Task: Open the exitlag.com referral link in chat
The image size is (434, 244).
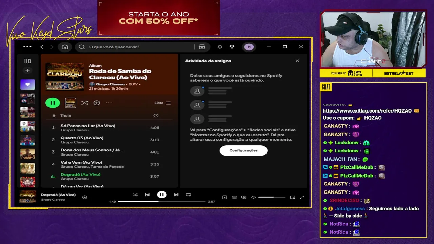Action: point(367,111)
